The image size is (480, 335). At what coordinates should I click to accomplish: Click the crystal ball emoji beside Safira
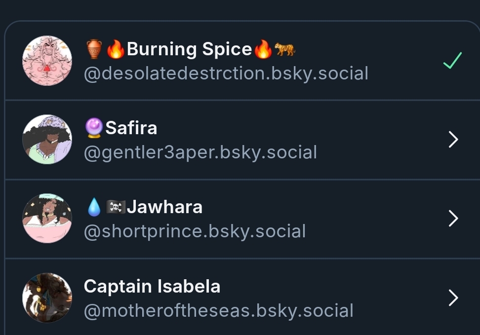click(x=94, y=129)
